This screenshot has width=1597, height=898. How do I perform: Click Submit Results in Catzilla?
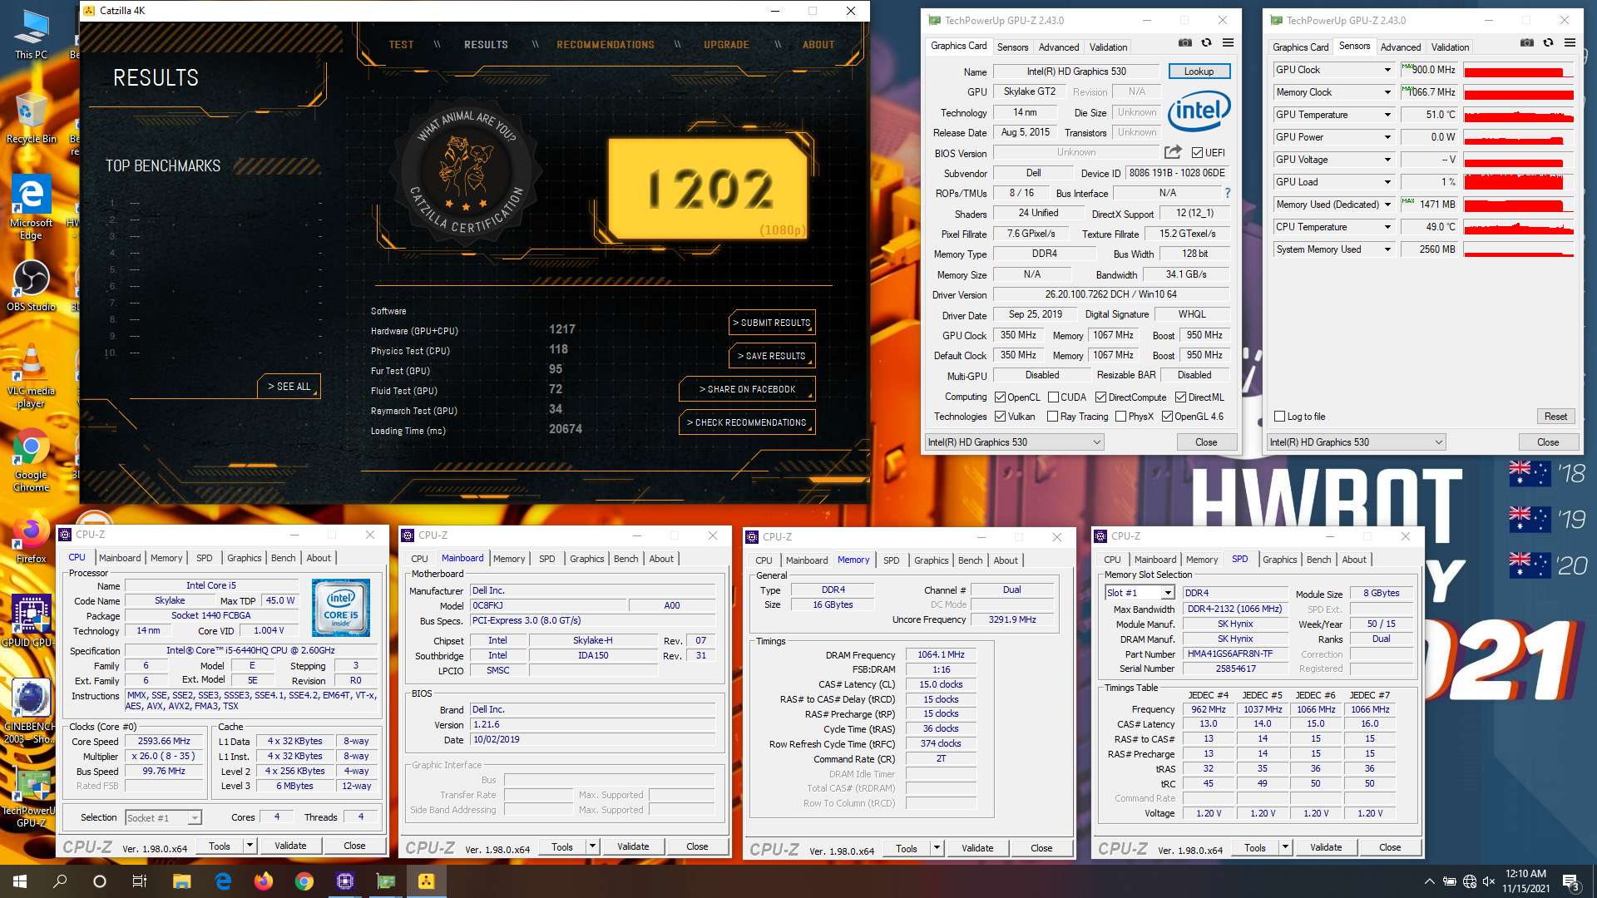click(x=771, y=323)
